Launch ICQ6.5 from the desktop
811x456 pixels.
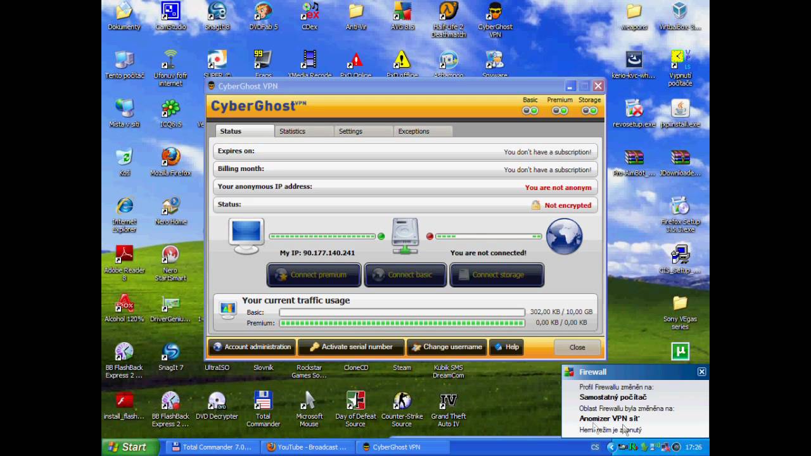click(x=170, y=113)
